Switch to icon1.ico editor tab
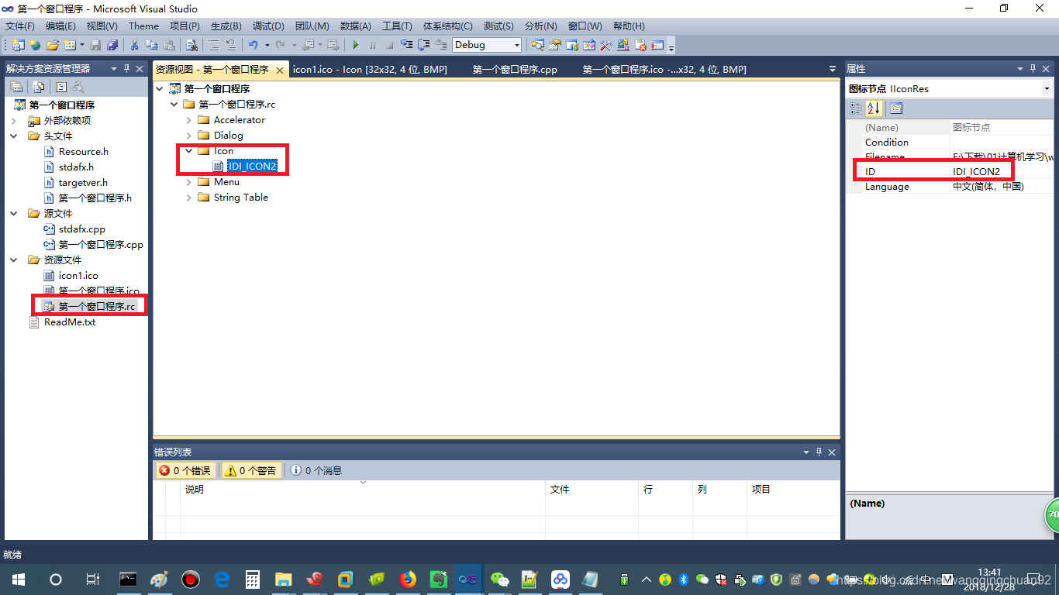Image resolution: width=1059 pixels, height=595 pixels. tap(370, 70)
